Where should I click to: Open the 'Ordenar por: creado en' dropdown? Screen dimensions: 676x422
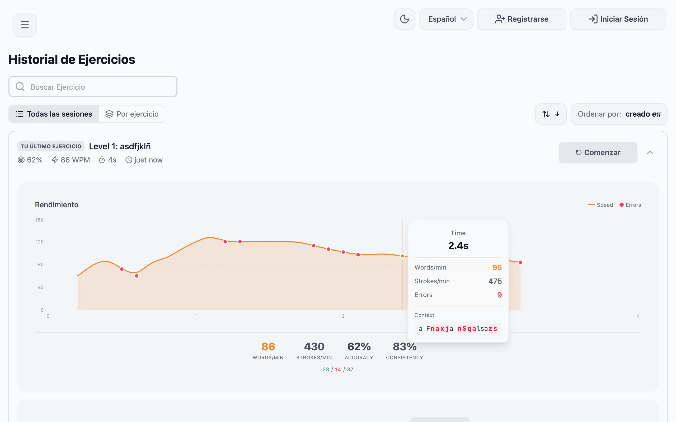[x=618, y=114]
